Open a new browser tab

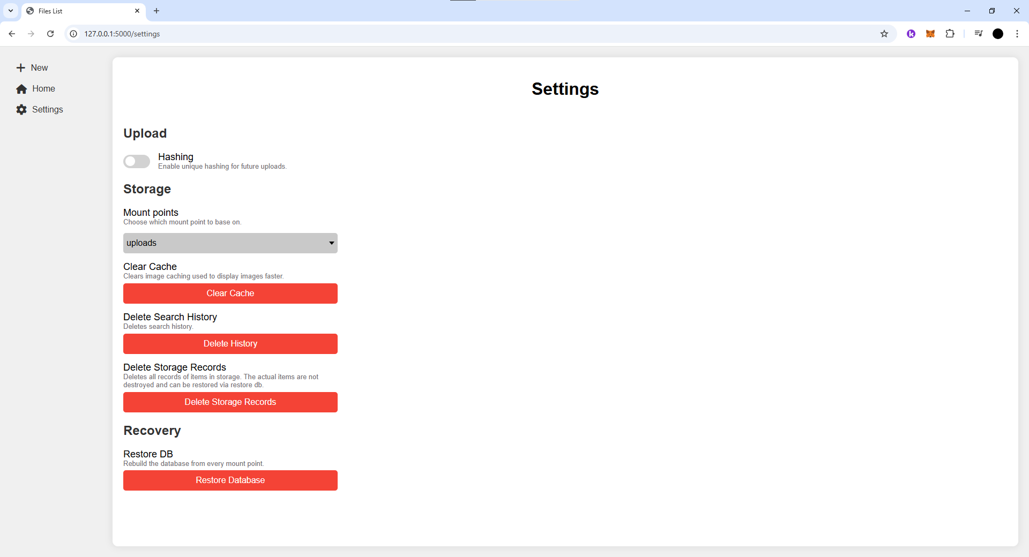[156, 11]
